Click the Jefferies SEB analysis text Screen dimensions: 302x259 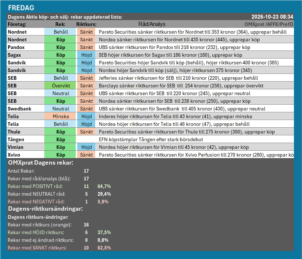(x=178, y=78)
